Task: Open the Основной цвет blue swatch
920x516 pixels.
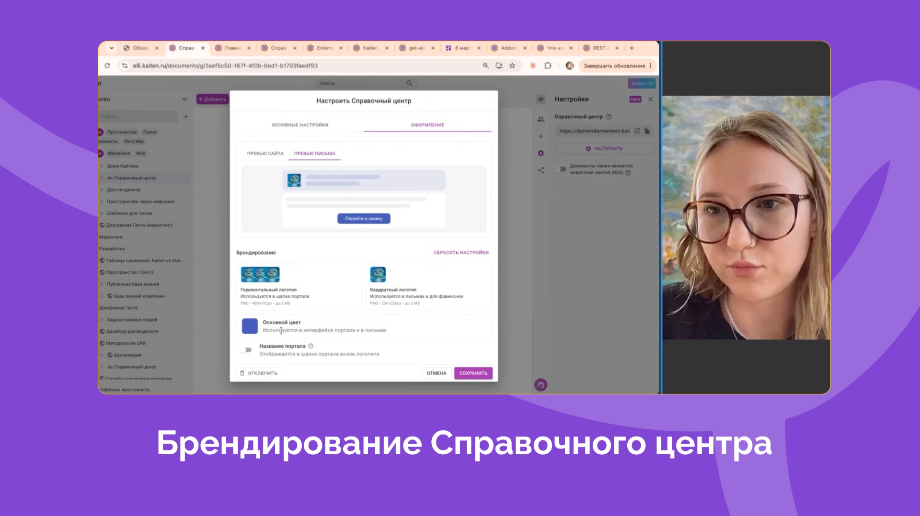Action: tap(250, 326)
